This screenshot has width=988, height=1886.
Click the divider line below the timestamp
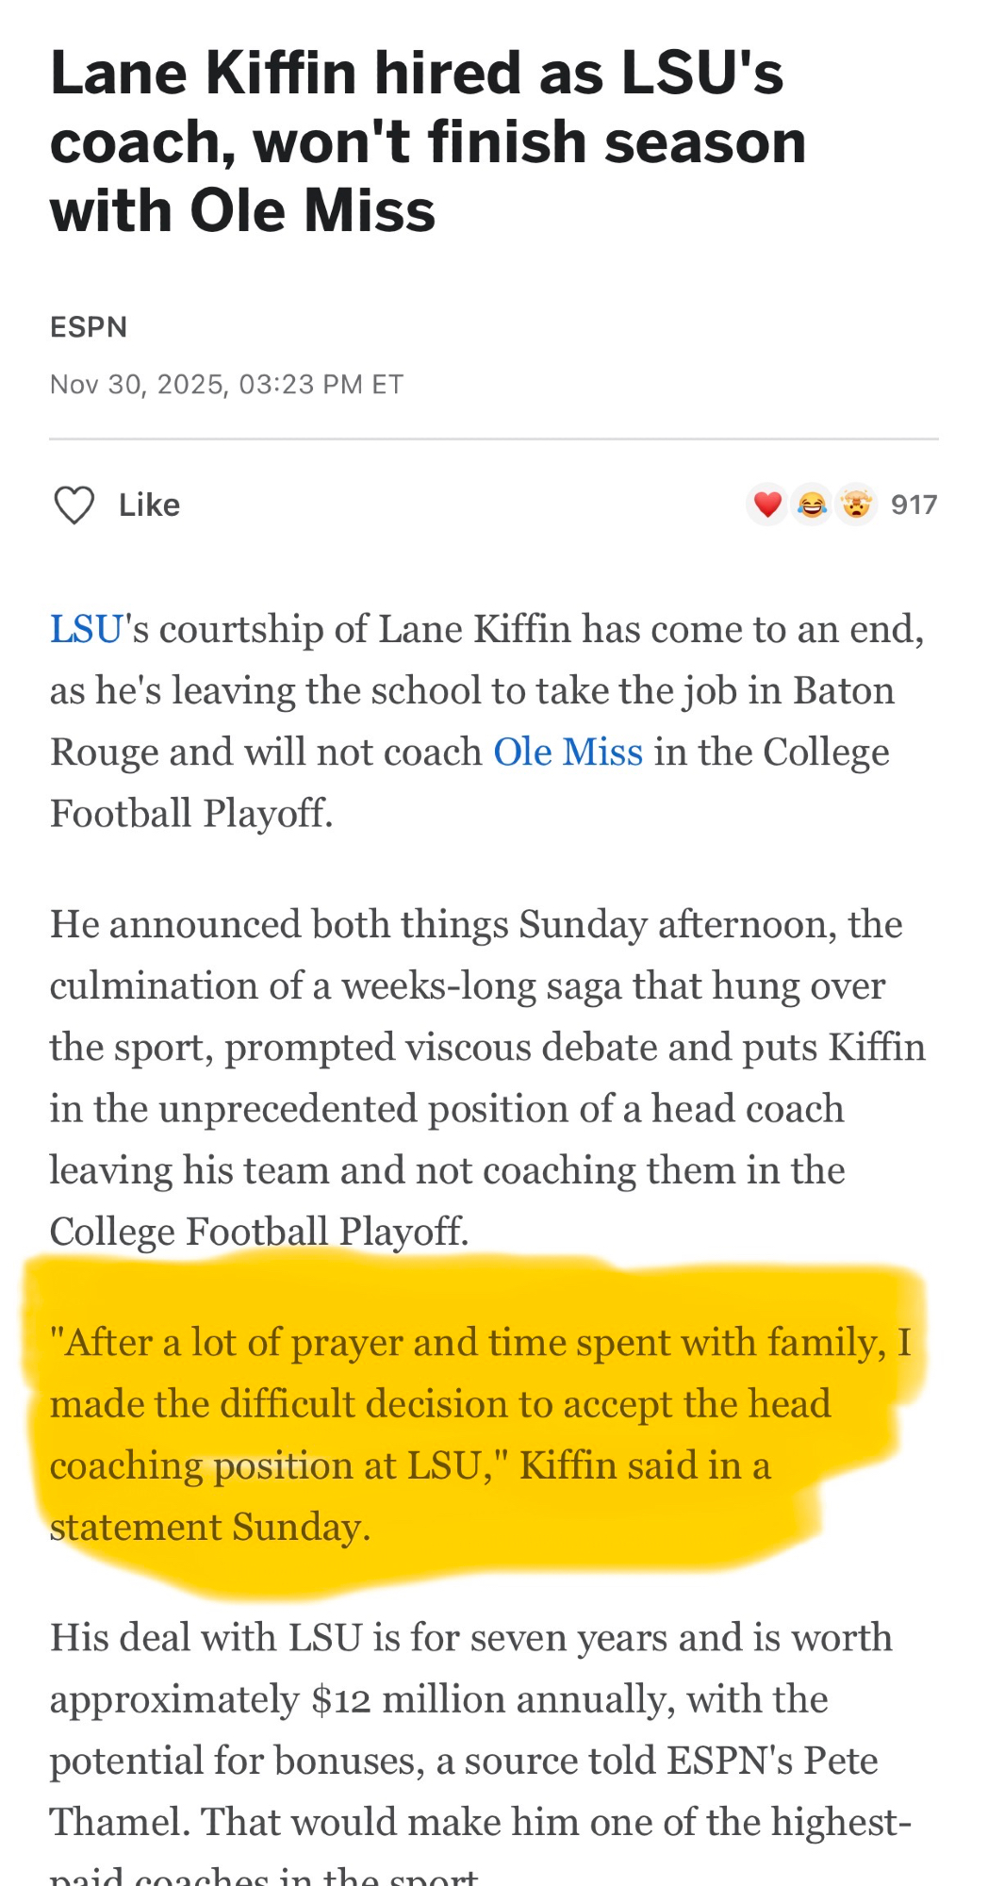tap(494, 439)
